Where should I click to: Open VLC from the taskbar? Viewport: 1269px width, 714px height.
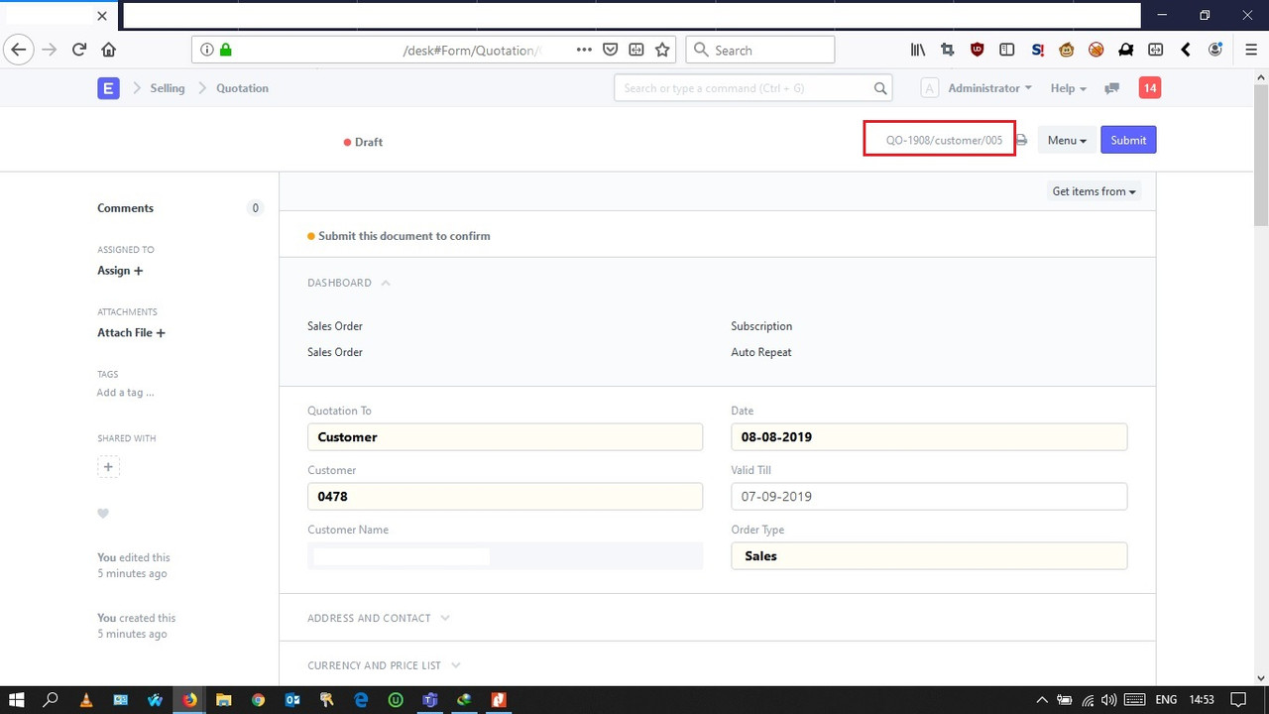[x=86, y=699]
